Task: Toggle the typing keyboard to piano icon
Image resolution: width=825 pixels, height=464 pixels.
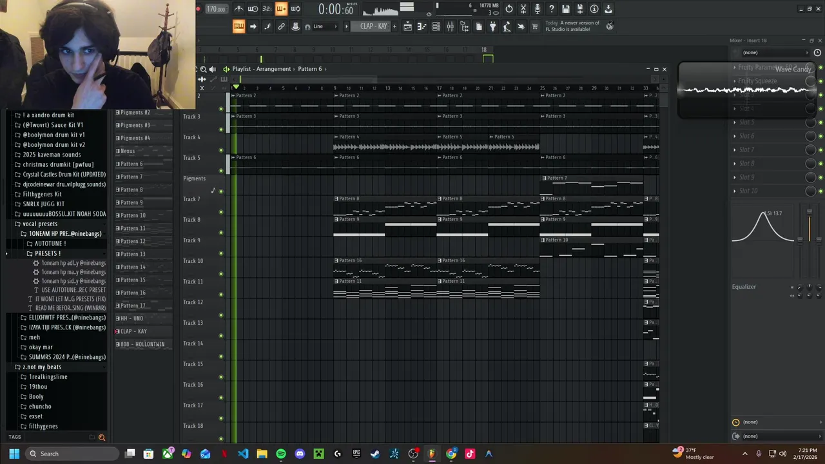Action: click(x=239, y=26)
